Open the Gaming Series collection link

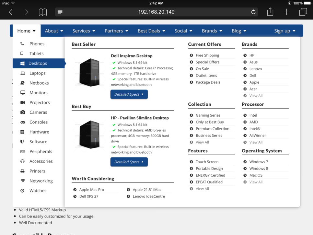coord(208,115)
